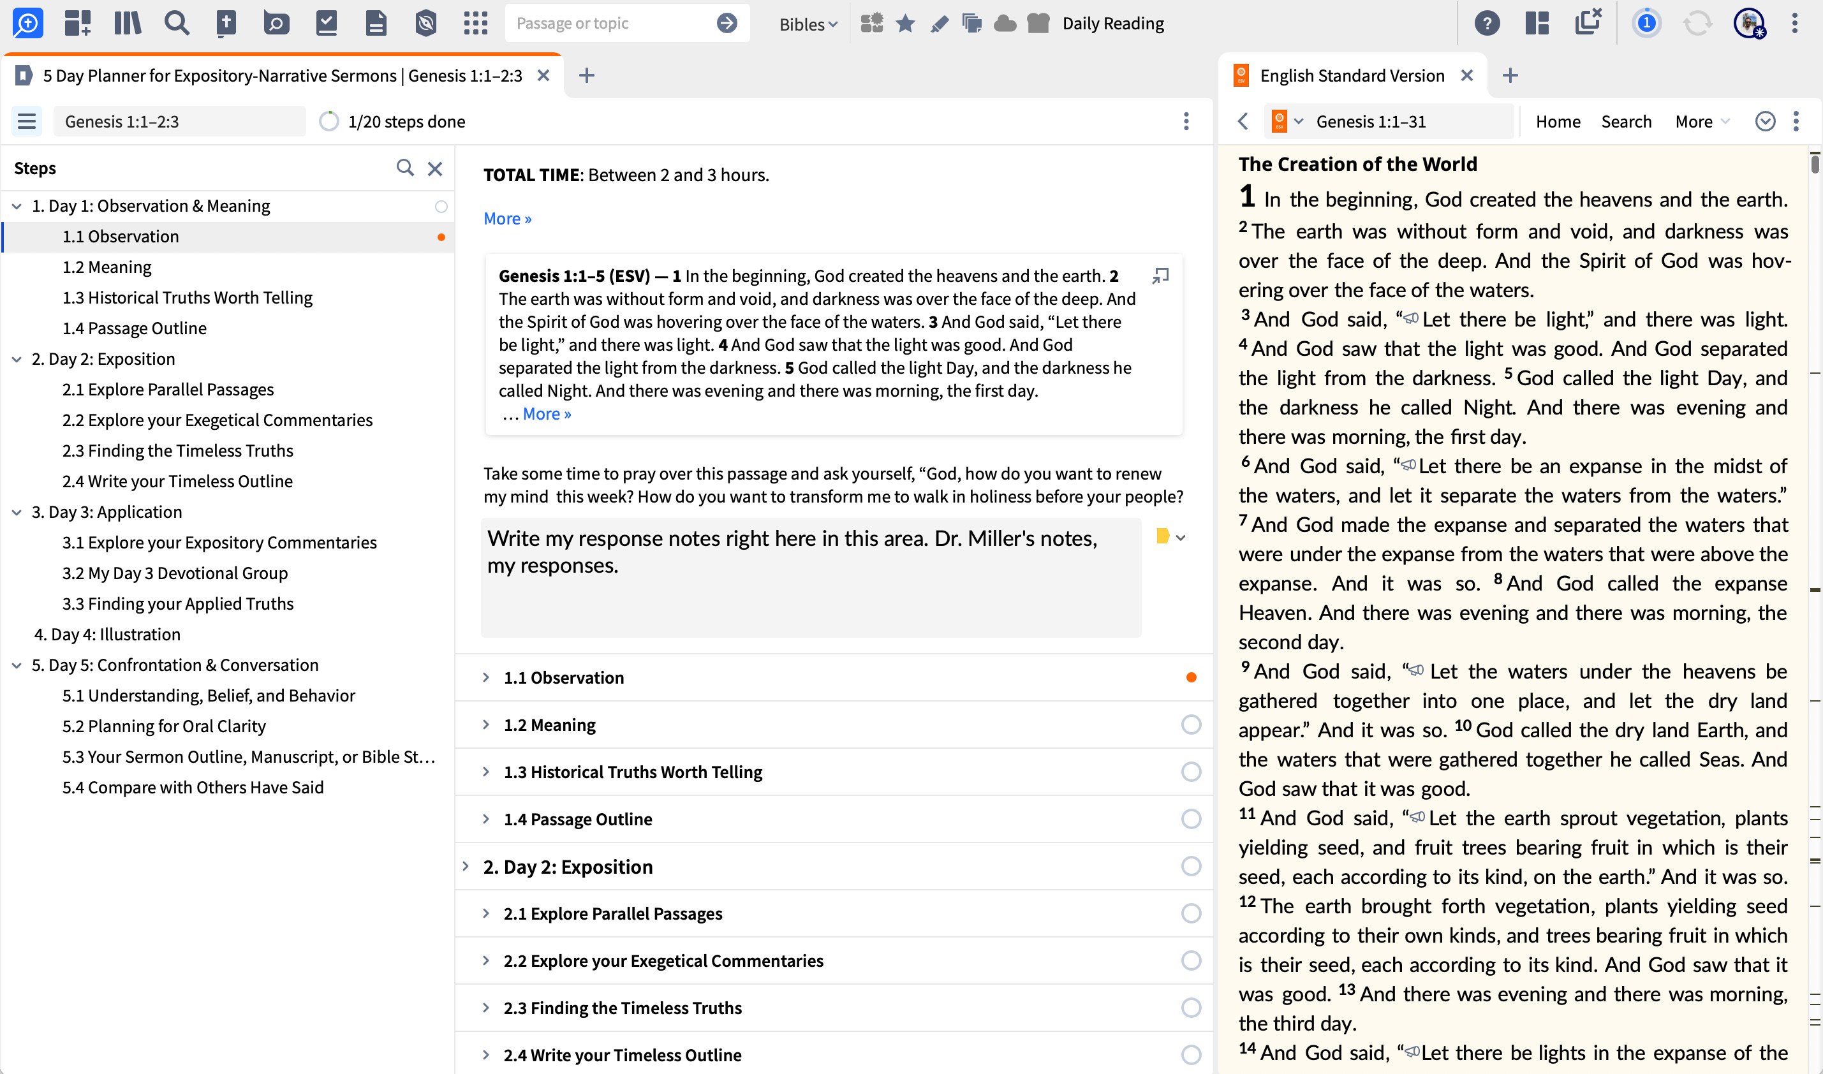Open the More menu in ESV panel

1701,121
